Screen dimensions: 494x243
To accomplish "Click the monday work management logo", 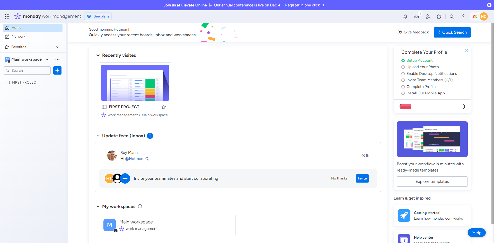I will click(48, 16).
